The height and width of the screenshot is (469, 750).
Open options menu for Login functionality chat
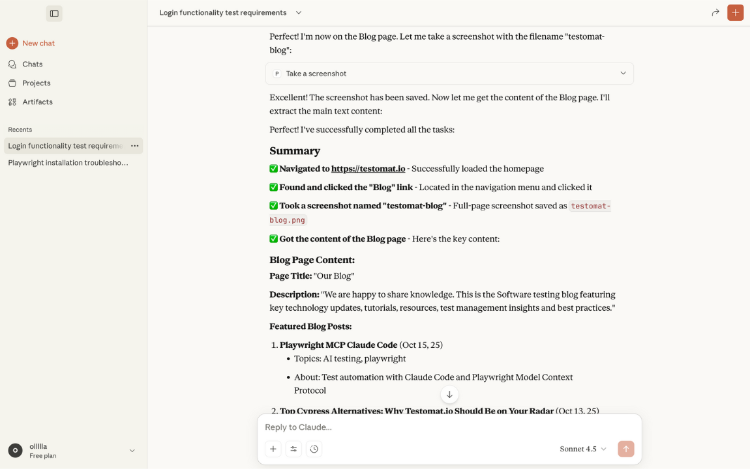click(x=134, y=146)
